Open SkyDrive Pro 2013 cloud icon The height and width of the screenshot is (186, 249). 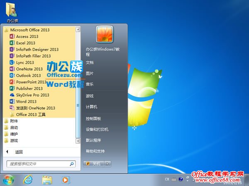pyautogui.click(x=12, y=95)
